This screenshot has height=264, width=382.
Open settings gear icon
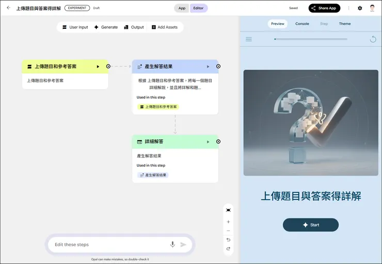[x=360, y=8]
